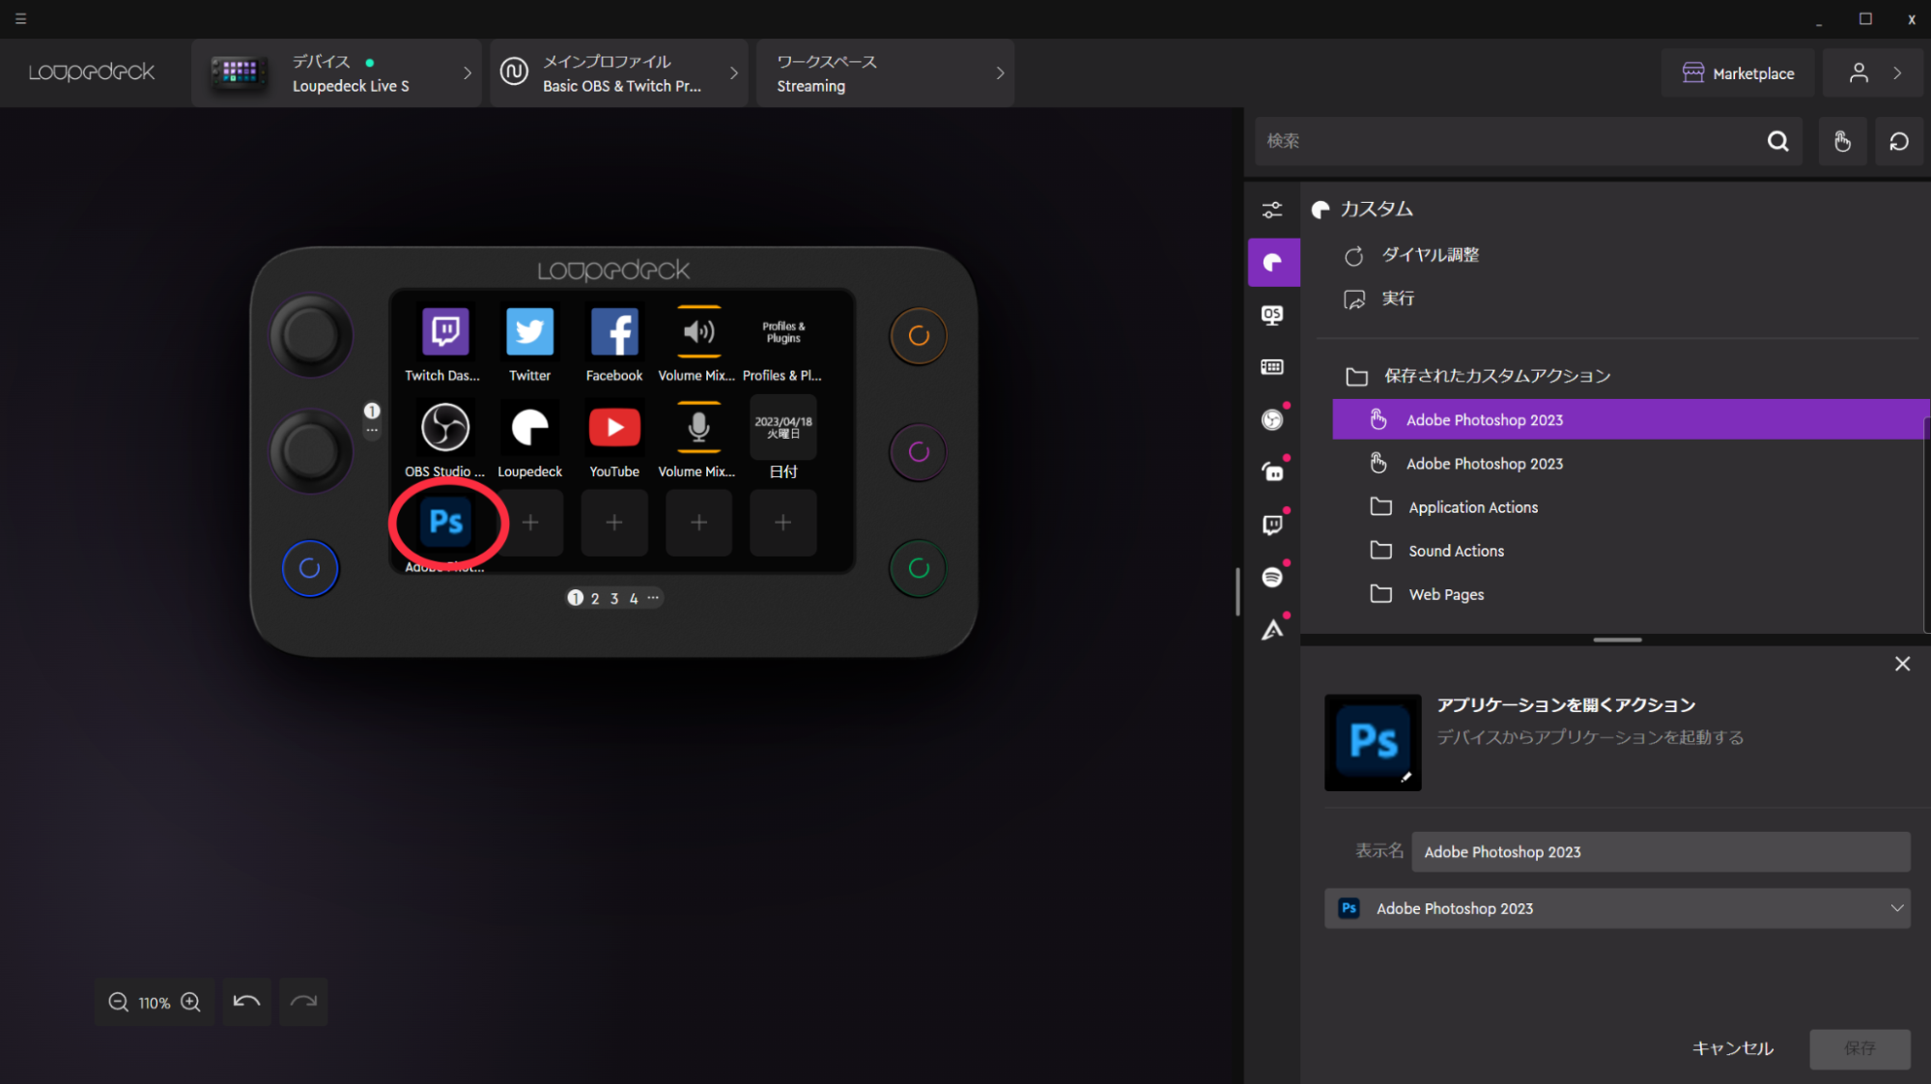Click the blue round button
Screen dimensions: 1931x1084
[310, 568]
